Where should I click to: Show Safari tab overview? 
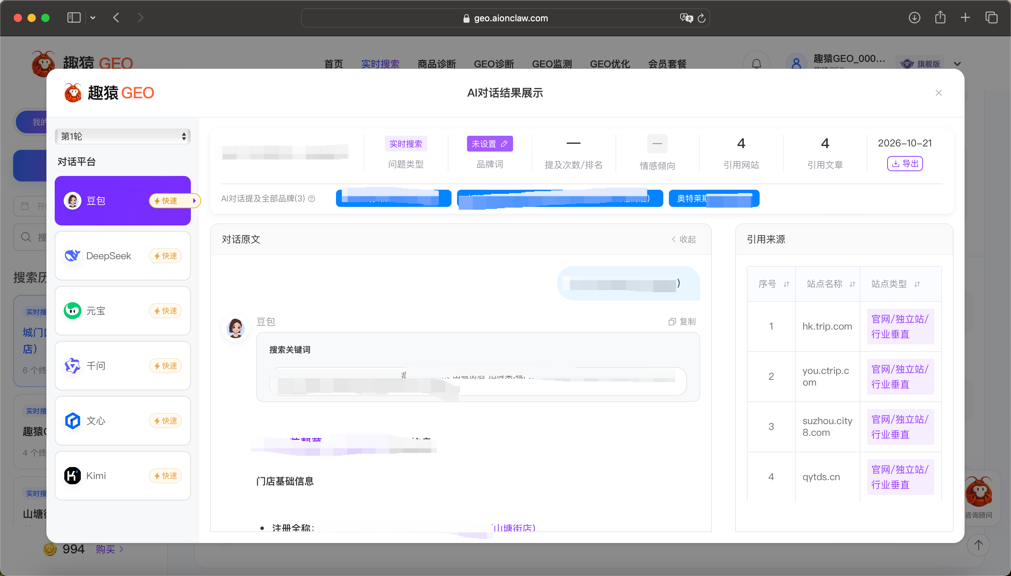pos(991,18)
